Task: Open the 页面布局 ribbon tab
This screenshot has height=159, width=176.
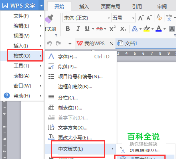Action: tap(110, 6)
